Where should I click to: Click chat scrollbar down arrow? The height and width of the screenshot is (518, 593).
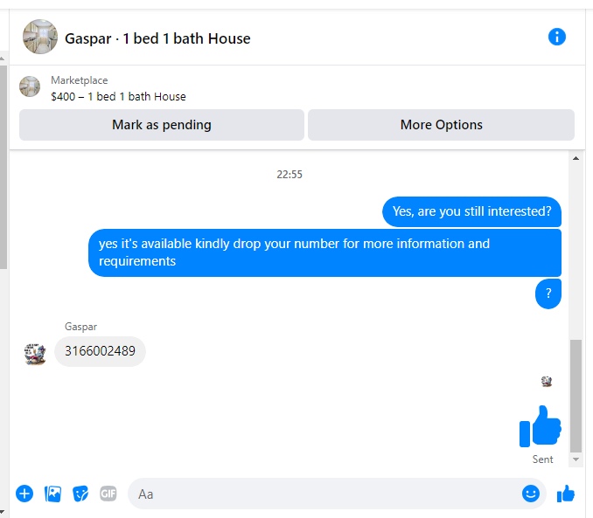click(x=576, y=459)
